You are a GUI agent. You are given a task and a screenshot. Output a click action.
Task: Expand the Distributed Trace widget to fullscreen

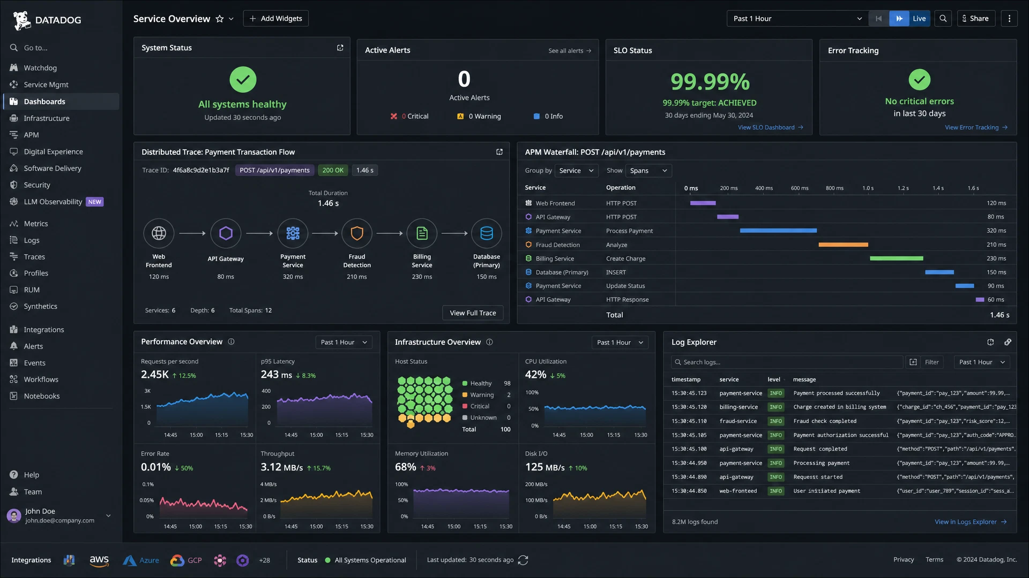tap(499, 152)
